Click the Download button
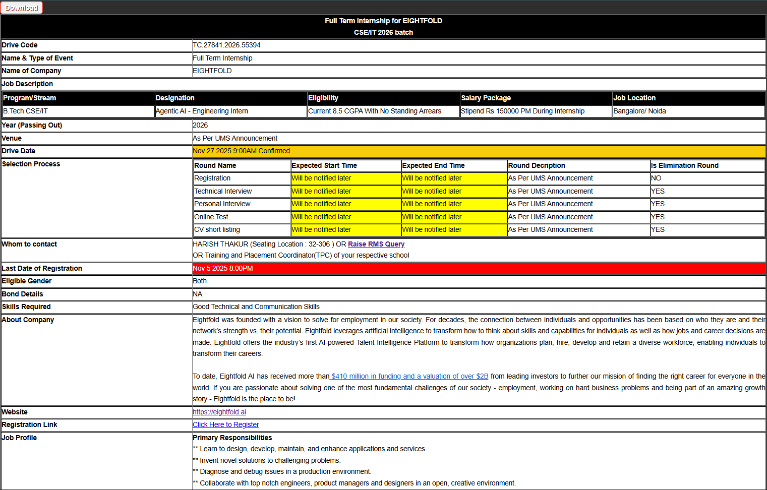 coord(21,8)
